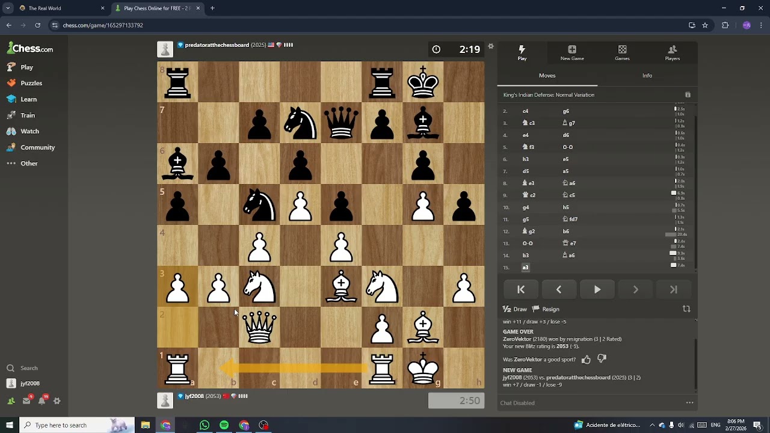
Task: Click the Chess.com logo
Action: click(30, 49)
